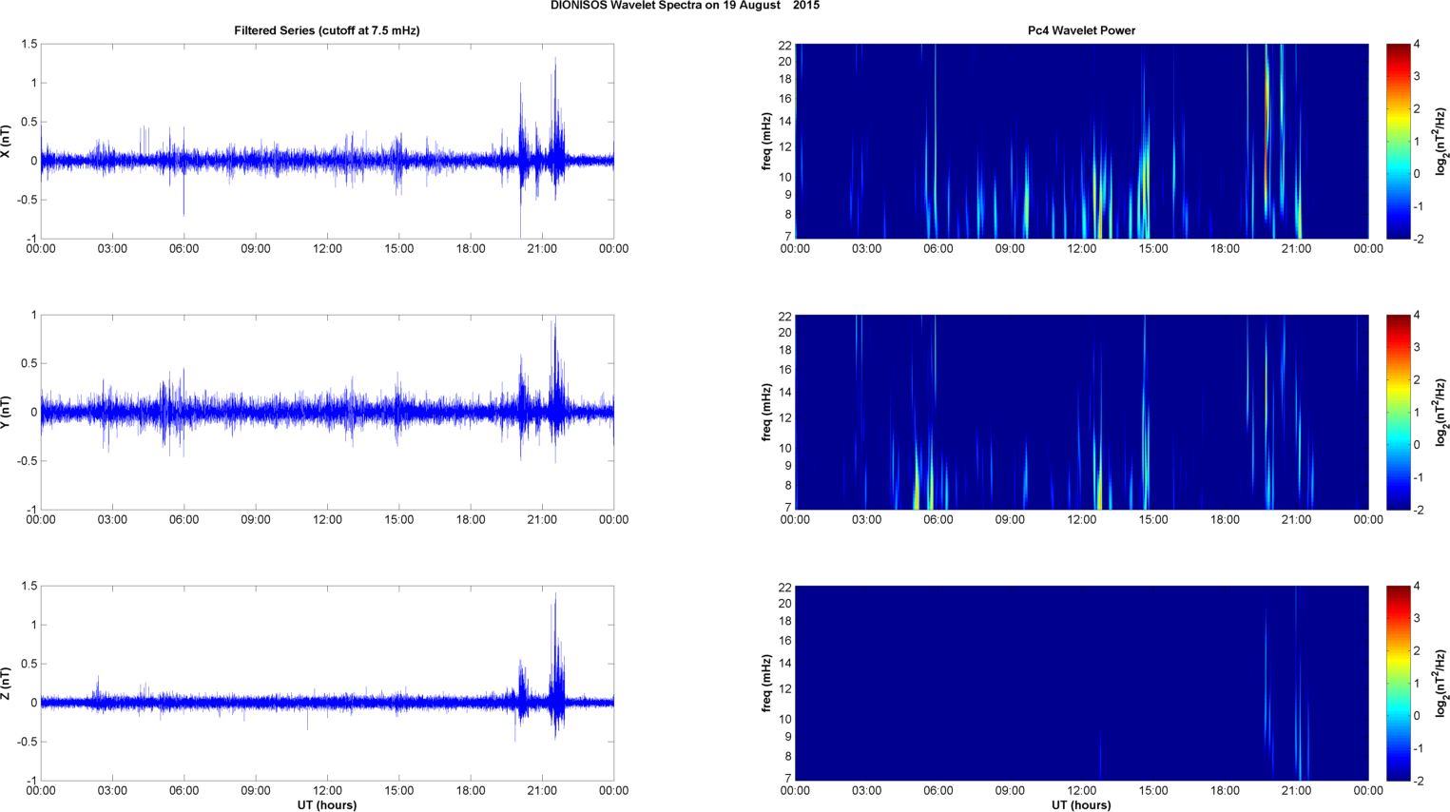Click the 4 tick on the top colorbar
Viewport: 1450px width, 812px height.
(1417, 45)
